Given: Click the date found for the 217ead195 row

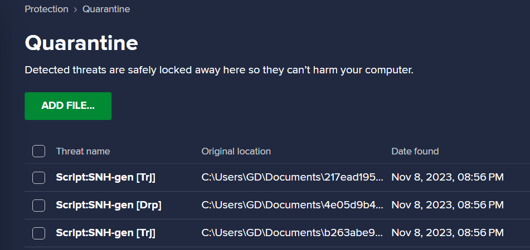Looking at the screenshot, I should [x=448, y=177].
